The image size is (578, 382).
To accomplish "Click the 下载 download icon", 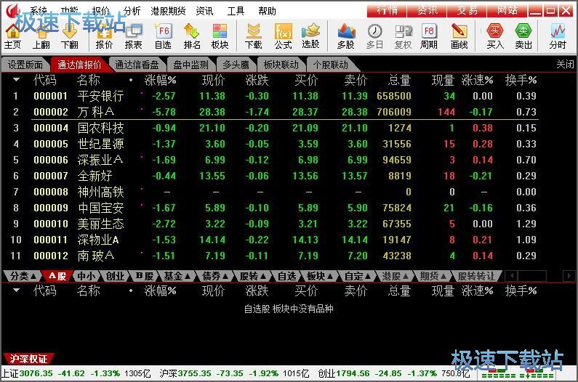I will pyautogui.click(x=253, y=36).
